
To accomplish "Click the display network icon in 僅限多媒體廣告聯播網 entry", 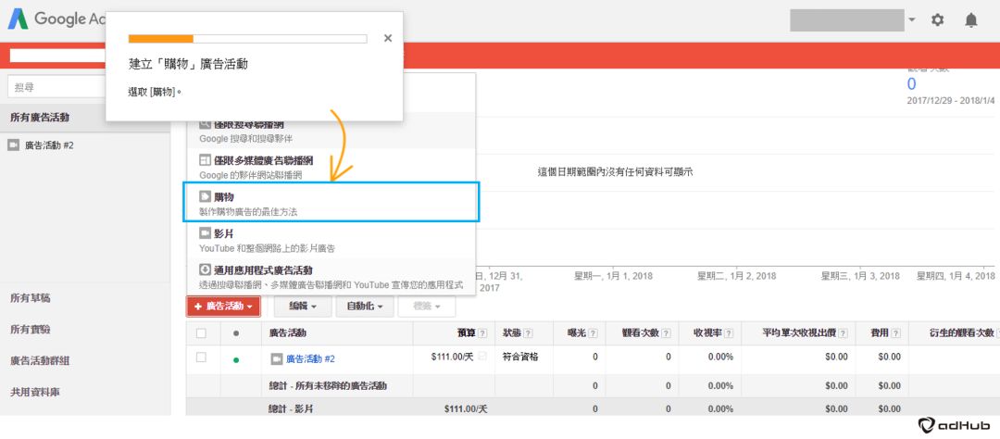I will pyautogui.click(x=205, y=160).
